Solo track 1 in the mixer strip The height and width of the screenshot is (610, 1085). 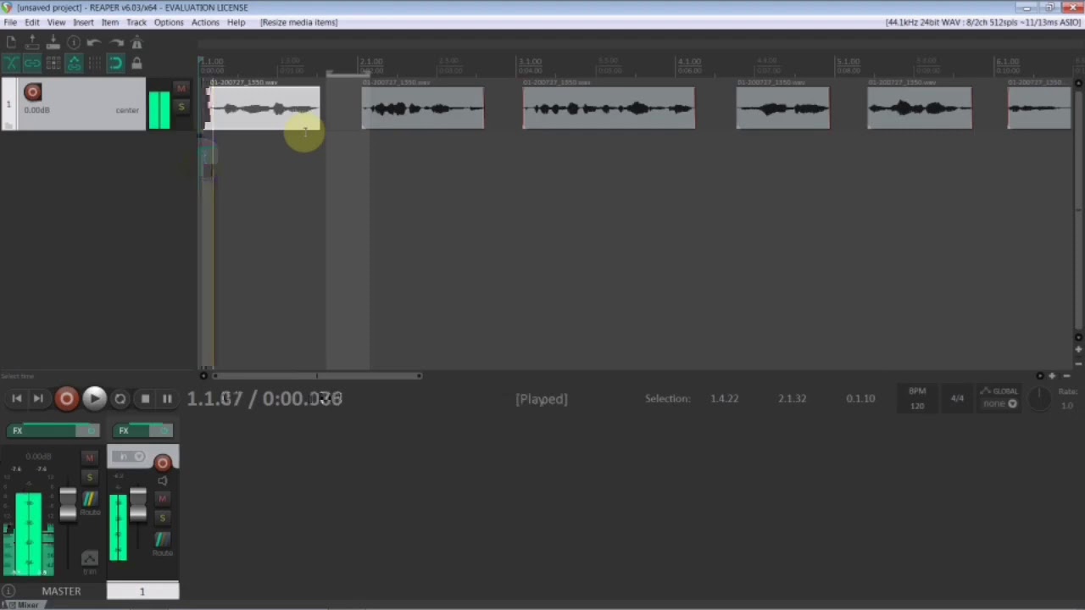[x=163, y=518]
